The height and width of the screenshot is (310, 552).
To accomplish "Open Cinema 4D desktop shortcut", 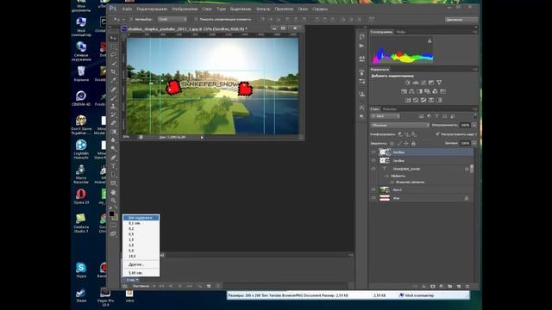I will [81, 98].
